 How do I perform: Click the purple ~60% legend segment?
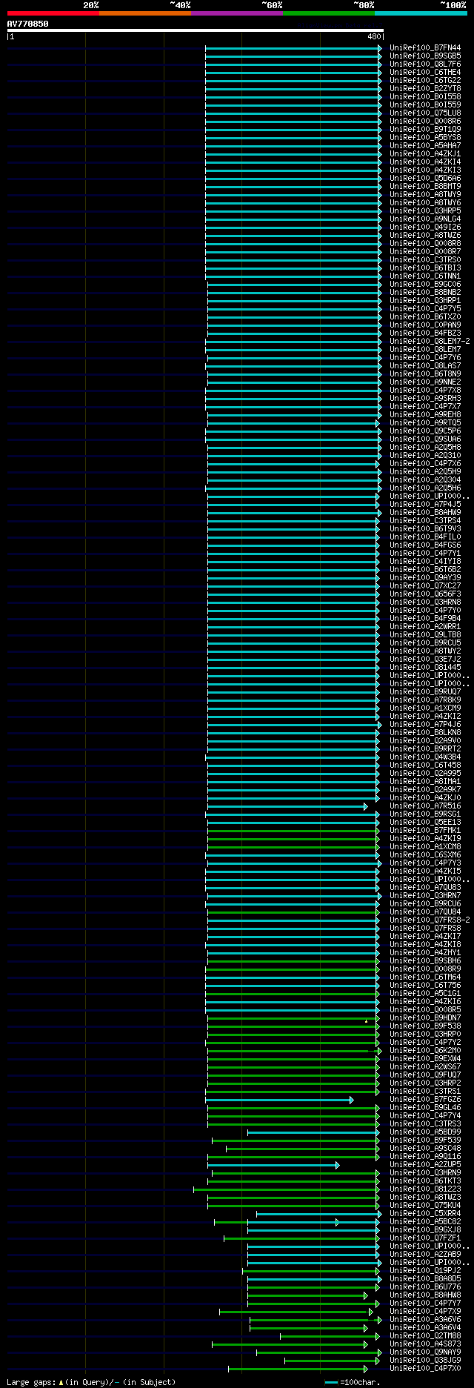pyautogui.click(x=237, y=13)
